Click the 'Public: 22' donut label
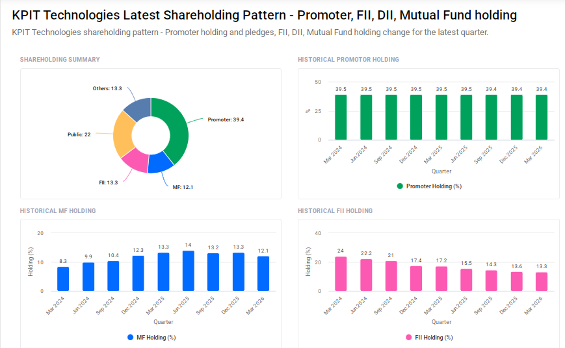Image resolution: width=565 pixels, height=348 pixels. point(79,134)
